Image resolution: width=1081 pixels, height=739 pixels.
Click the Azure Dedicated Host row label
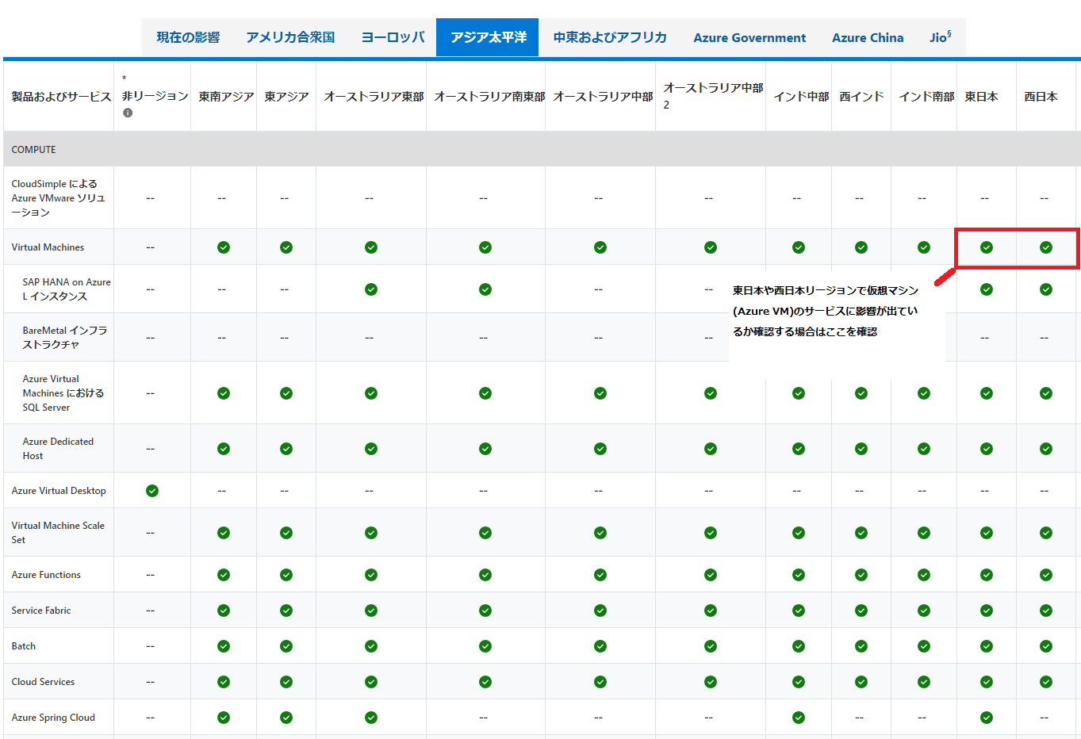coord(58,449)
